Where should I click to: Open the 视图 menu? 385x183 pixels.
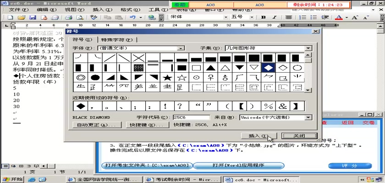75,10
